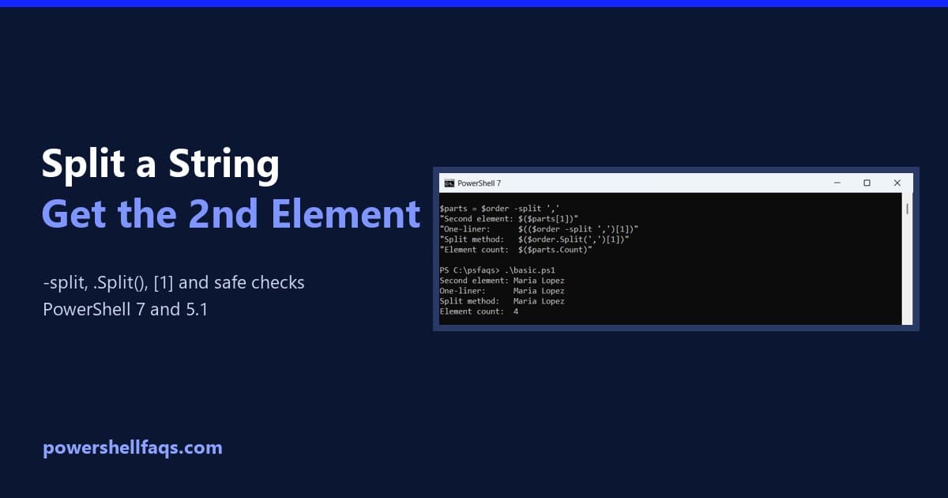The height and width of the screenshot is (498, 948).
Task: Click output line "Split method: Maria Lopez"
Action: pos(502,301)
